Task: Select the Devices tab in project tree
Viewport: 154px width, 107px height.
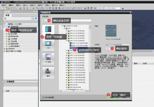Action: click(x=8, y=15)
